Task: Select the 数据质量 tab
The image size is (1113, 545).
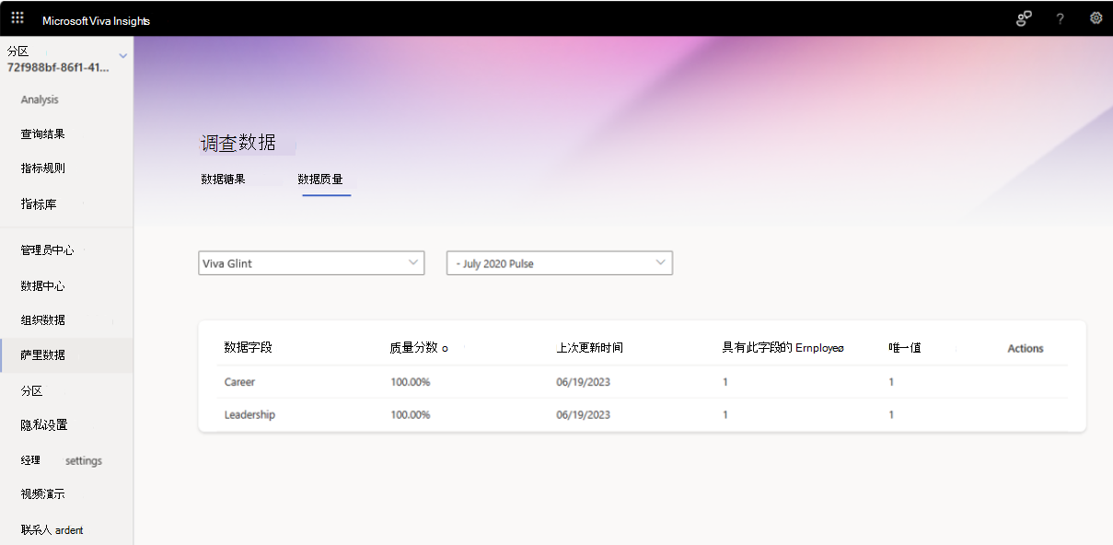Action: pyautogui.click(x=326, y=179)
